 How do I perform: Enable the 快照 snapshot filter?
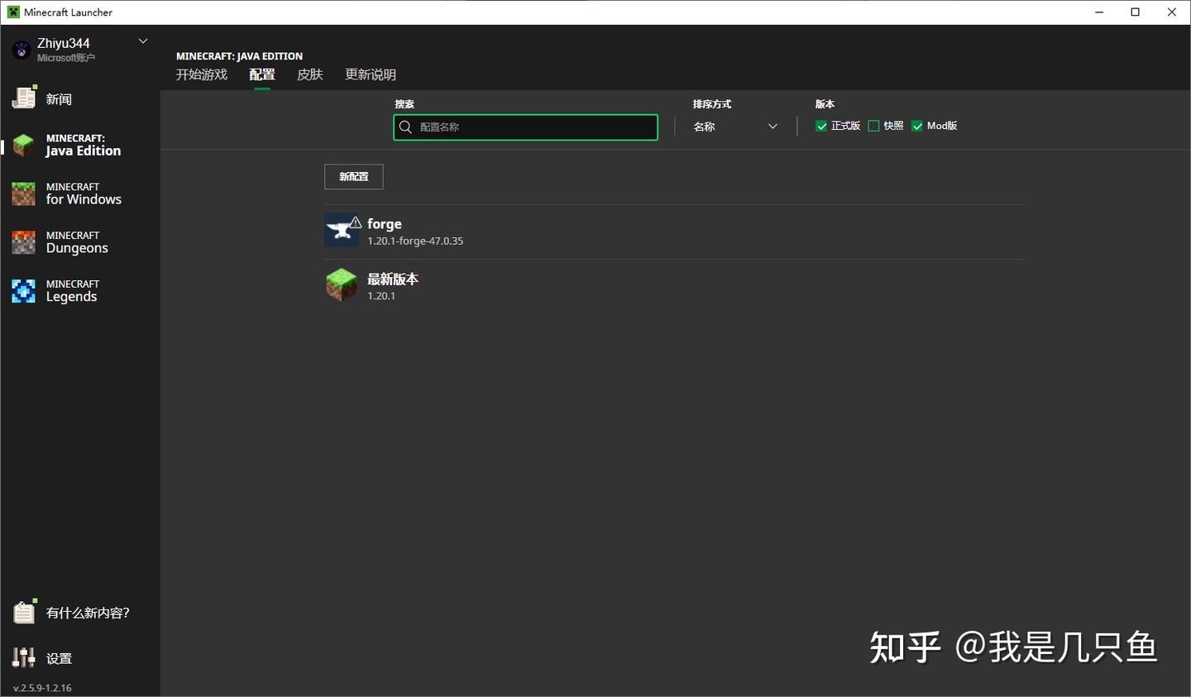click(873, 125)
